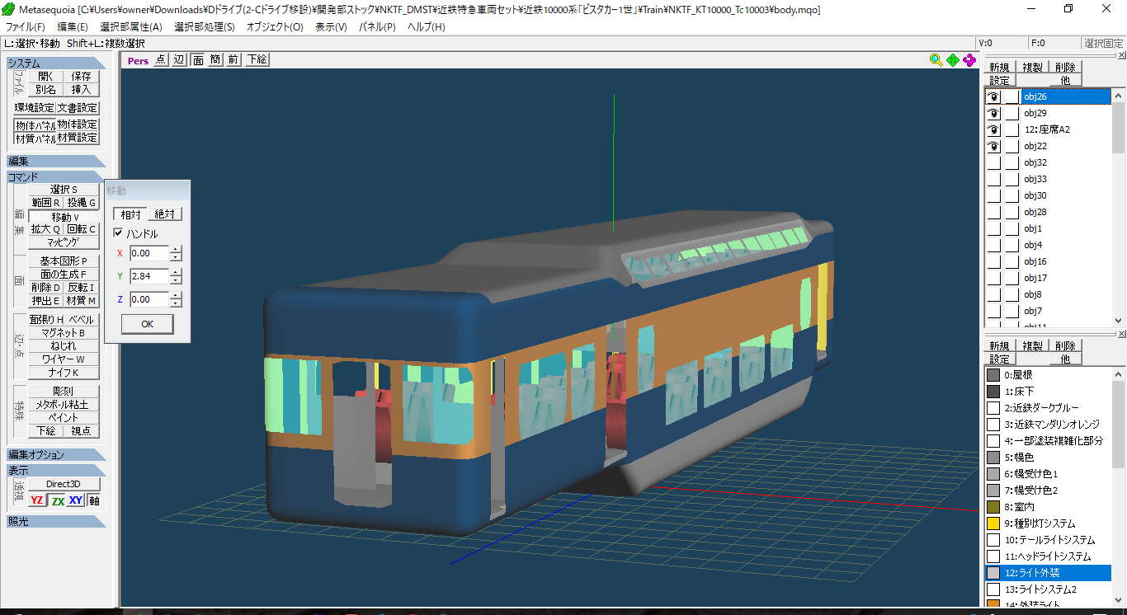Click into the Y value input field
This screenshot has height=615, width=1127.
(149, 276)
